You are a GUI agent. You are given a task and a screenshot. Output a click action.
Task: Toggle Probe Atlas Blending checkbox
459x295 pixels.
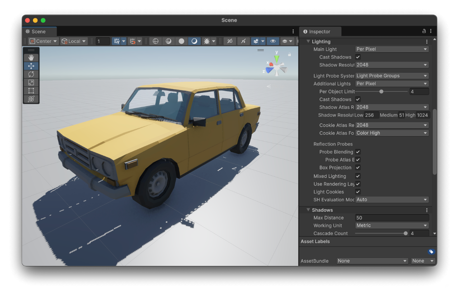[358, 160]
